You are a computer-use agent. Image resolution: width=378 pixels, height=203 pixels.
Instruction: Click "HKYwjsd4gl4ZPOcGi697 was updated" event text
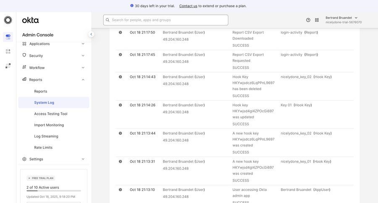[x=253, y=114]
